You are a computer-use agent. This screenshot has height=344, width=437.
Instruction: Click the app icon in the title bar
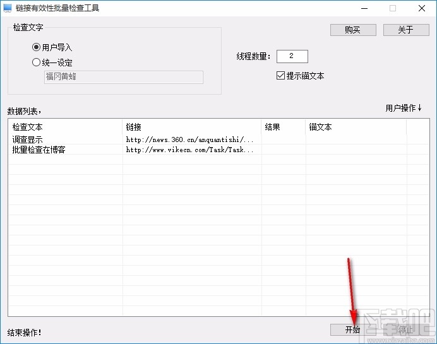(8, 8)
